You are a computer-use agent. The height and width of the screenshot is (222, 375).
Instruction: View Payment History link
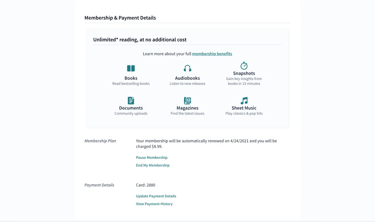click(x=154, y=204)
